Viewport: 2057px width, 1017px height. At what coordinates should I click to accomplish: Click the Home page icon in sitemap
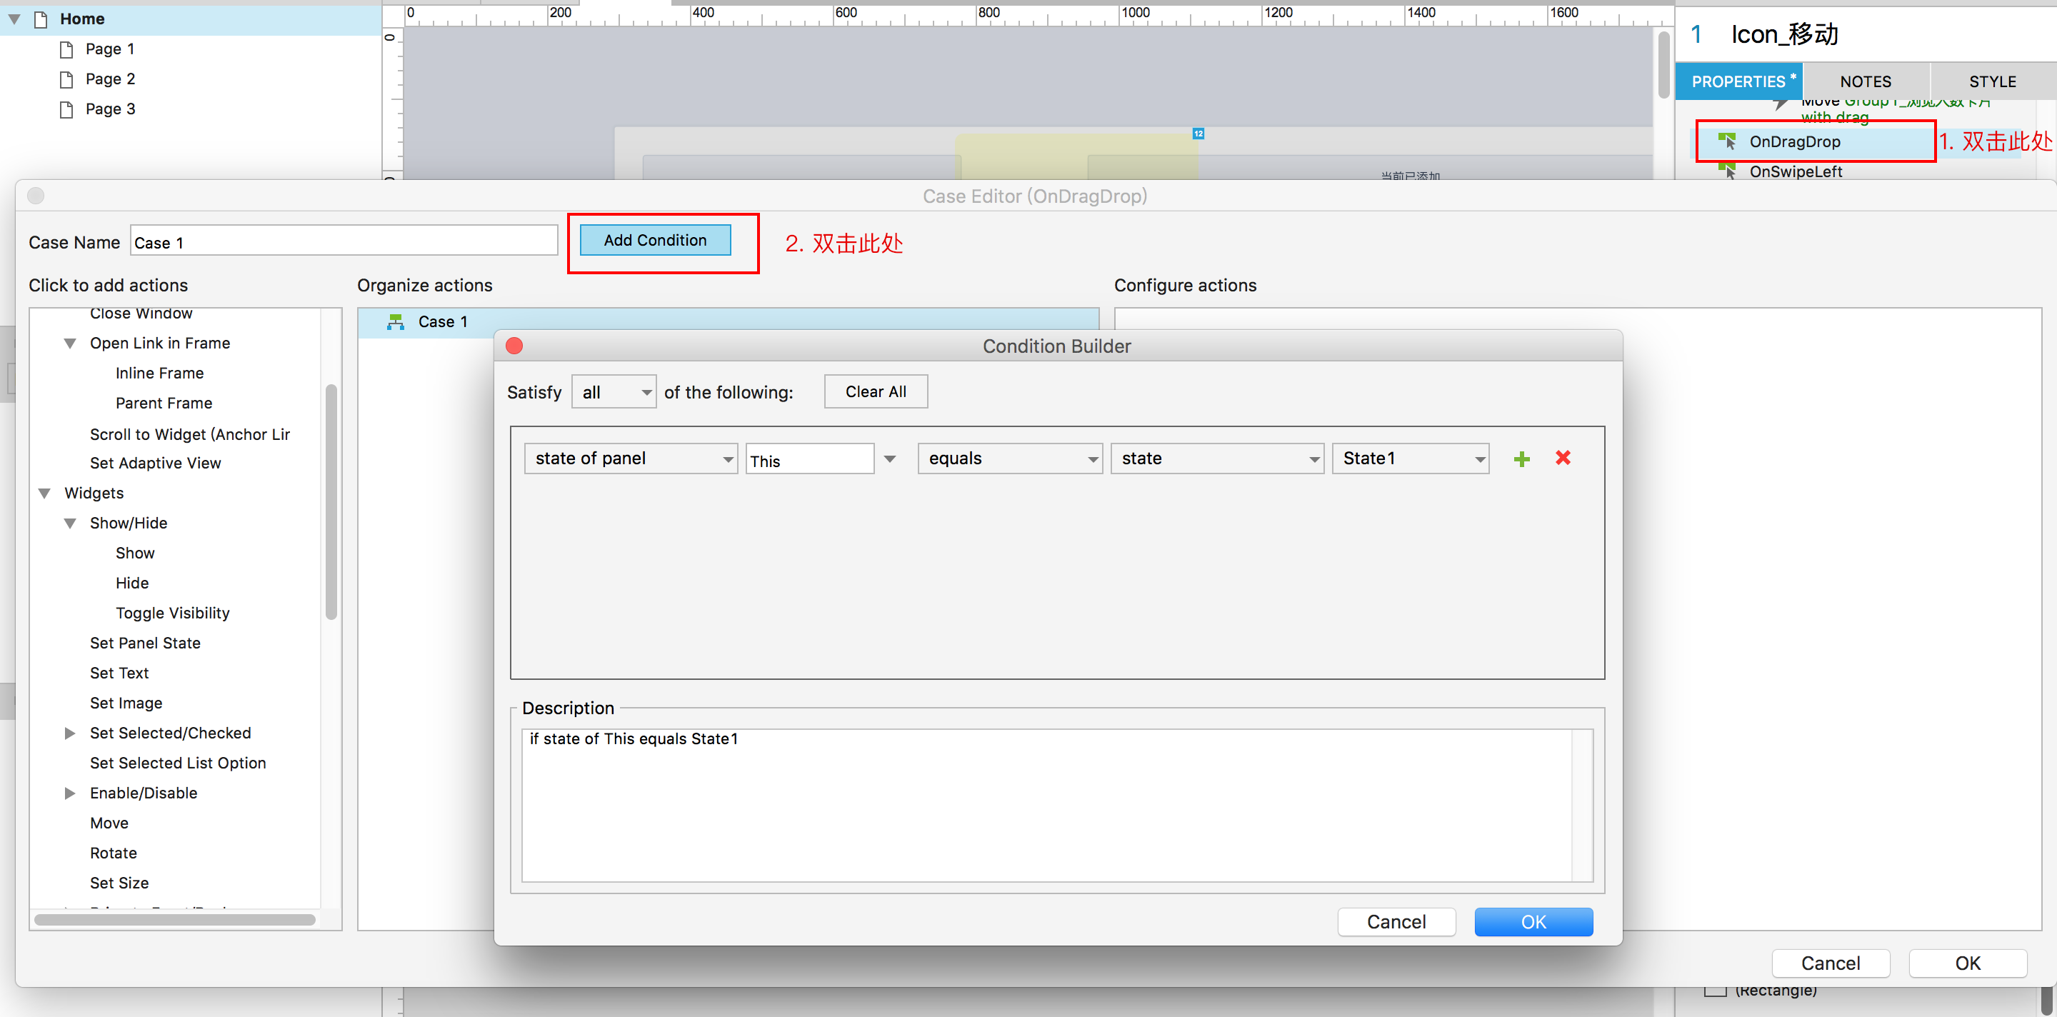click(41, 19)
